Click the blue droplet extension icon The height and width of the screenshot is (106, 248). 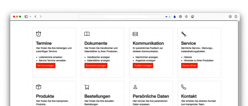(175, 17)
